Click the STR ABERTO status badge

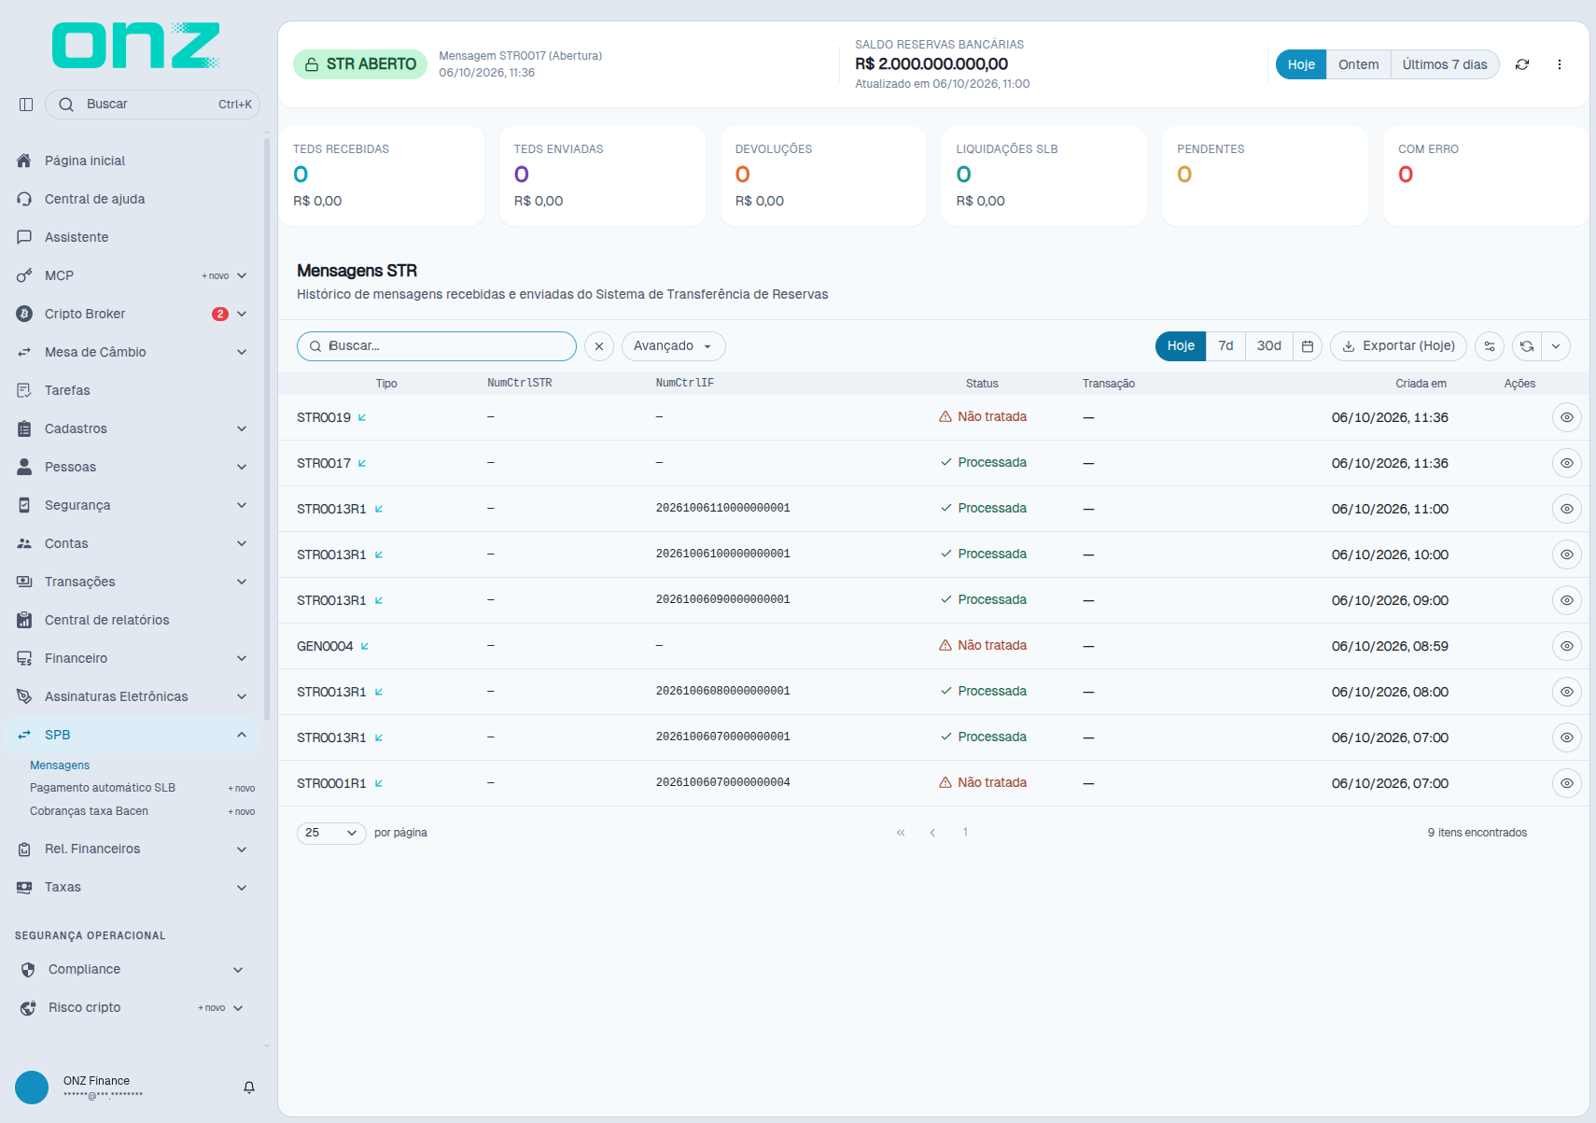point(360,64)
